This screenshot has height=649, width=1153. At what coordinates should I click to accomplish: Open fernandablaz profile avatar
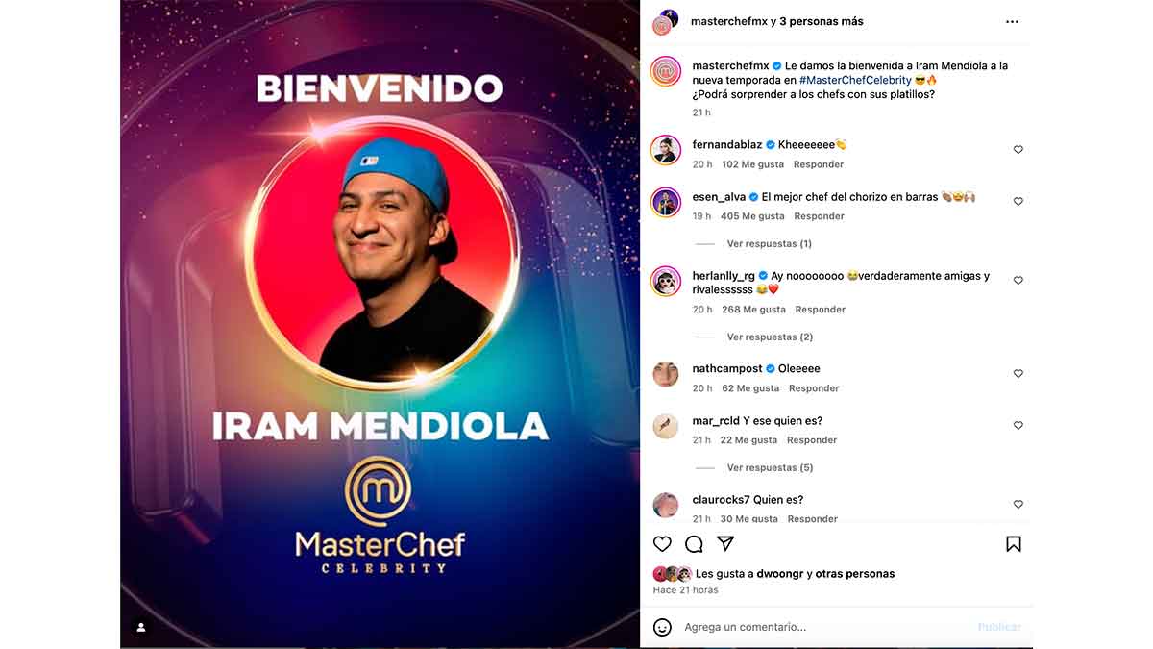coord(666,150)
